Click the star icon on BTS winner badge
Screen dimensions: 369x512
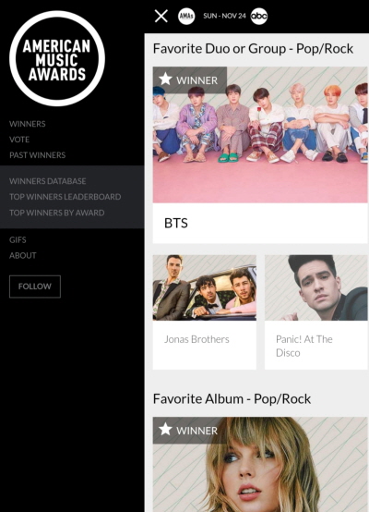tap(165, 79)
